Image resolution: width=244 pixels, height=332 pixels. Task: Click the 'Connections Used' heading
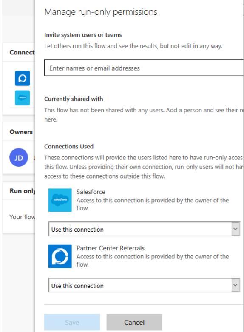point(69,146)
